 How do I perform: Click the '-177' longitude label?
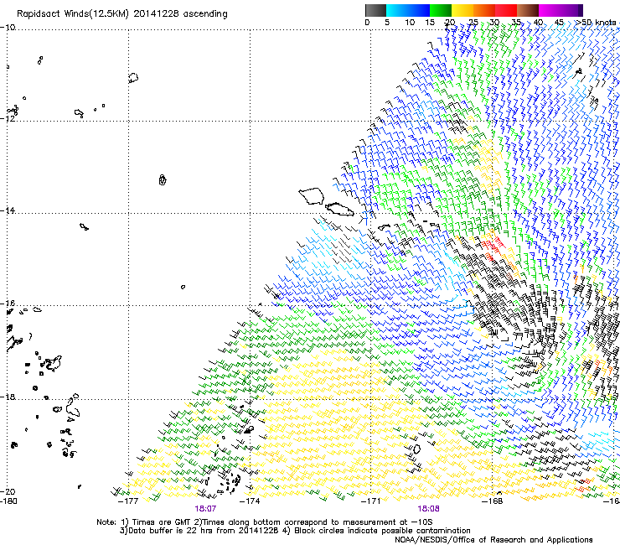pyautogui.click(x=128, y=501)
